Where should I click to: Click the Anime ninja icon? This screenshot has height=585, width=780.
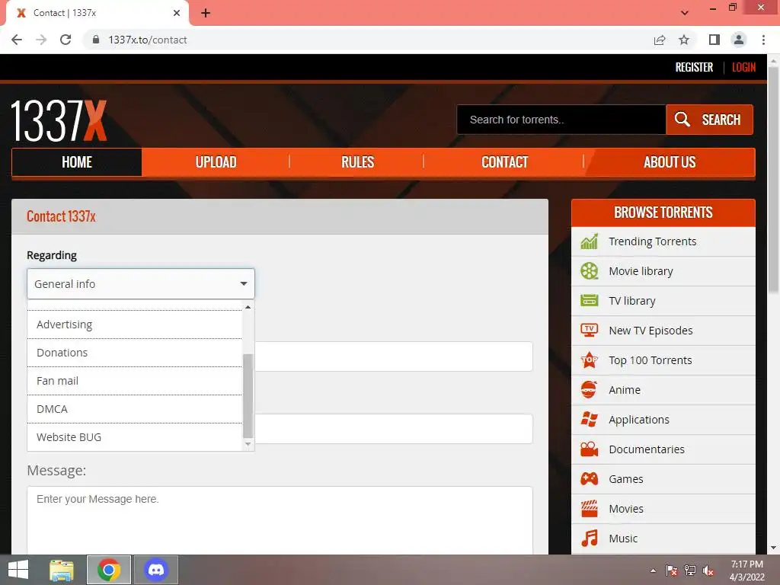point(590,389)
